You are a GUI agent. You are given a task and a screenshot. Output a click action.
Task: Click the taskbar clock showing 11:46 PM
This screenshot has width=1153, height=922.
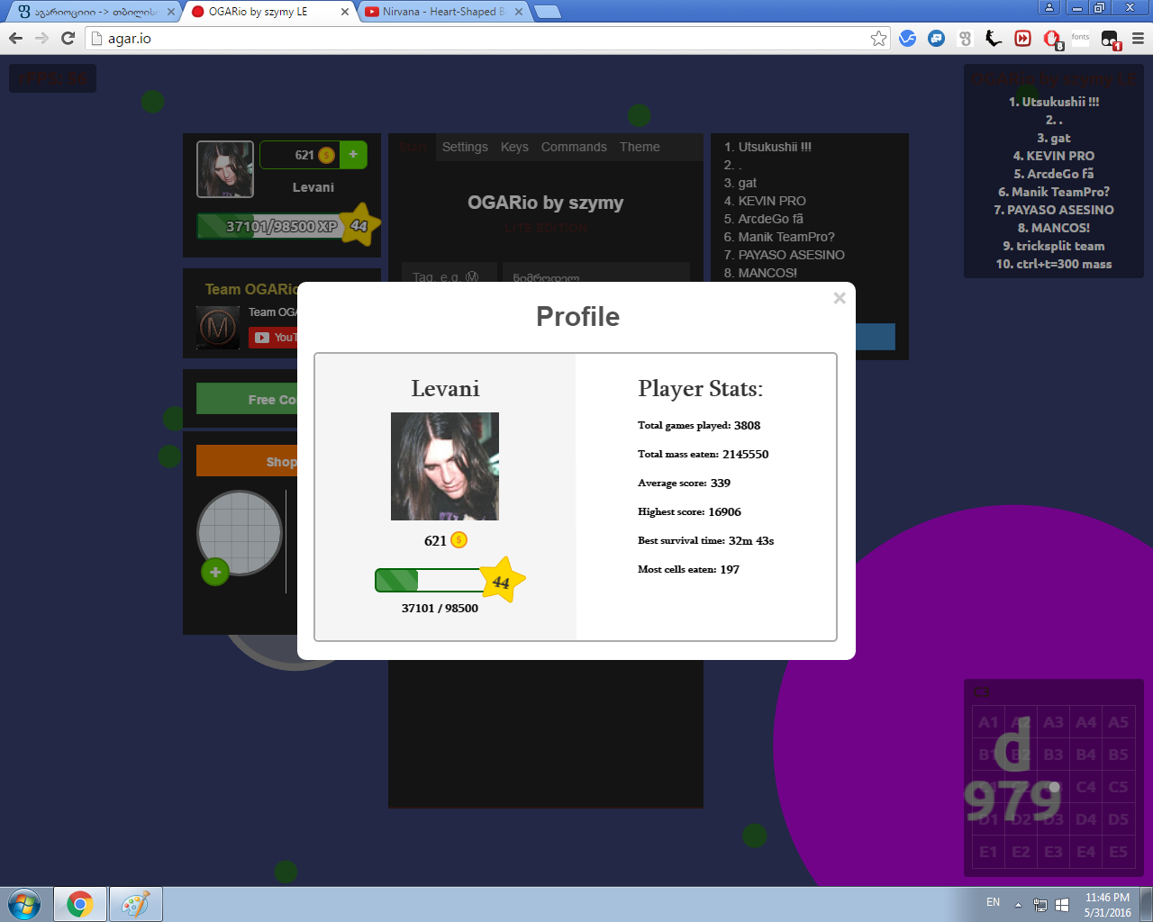pyautogui.click(x=1107, y=905)
